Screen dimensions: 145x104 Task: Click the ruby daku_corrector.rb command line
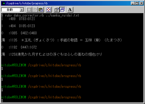pyautogui.click(x=40, y=15)
